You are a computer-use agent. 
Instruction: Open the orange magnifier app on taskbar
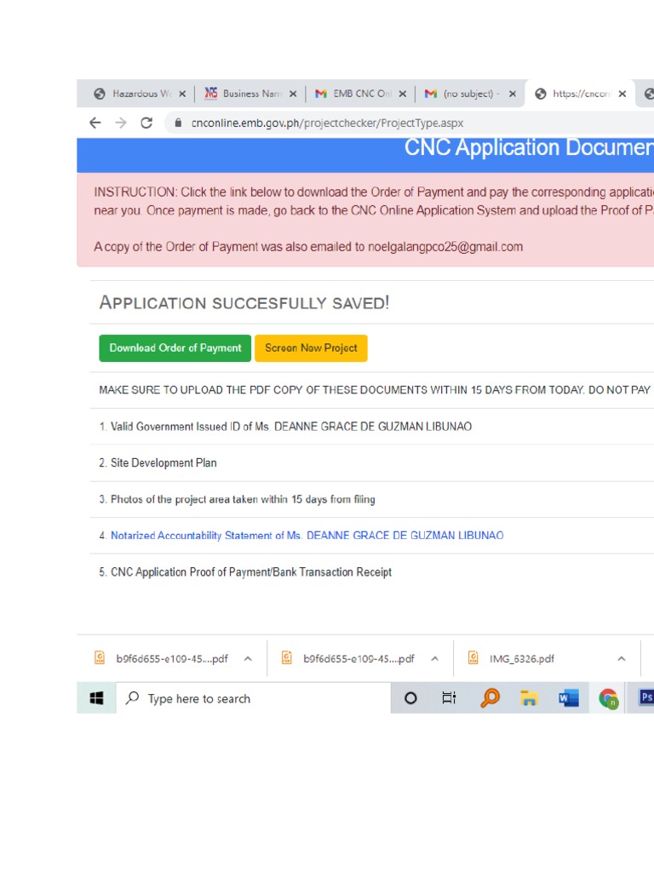click(x=490, y=698)
